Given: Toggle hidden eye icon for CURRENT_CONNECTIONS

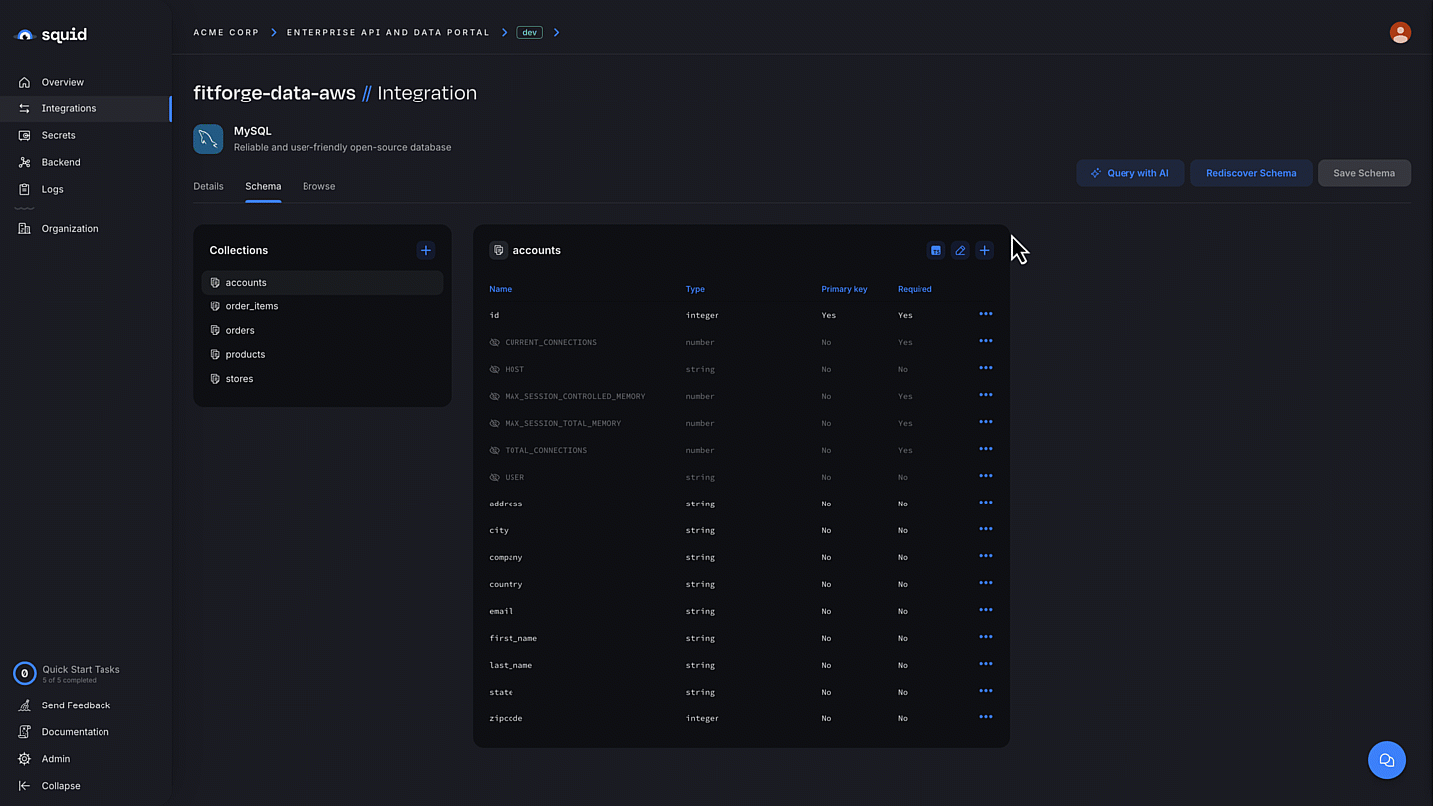Looking at the screenshot, I should point(495,342).
